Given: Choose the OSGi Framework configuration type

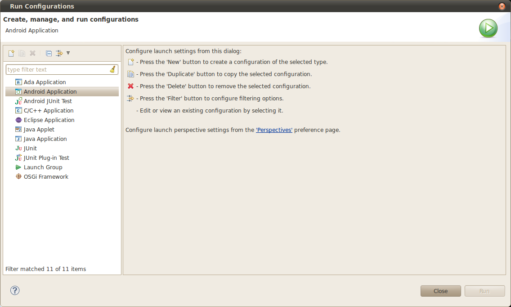Looking at the screenshot, I should tap(45, 176).
